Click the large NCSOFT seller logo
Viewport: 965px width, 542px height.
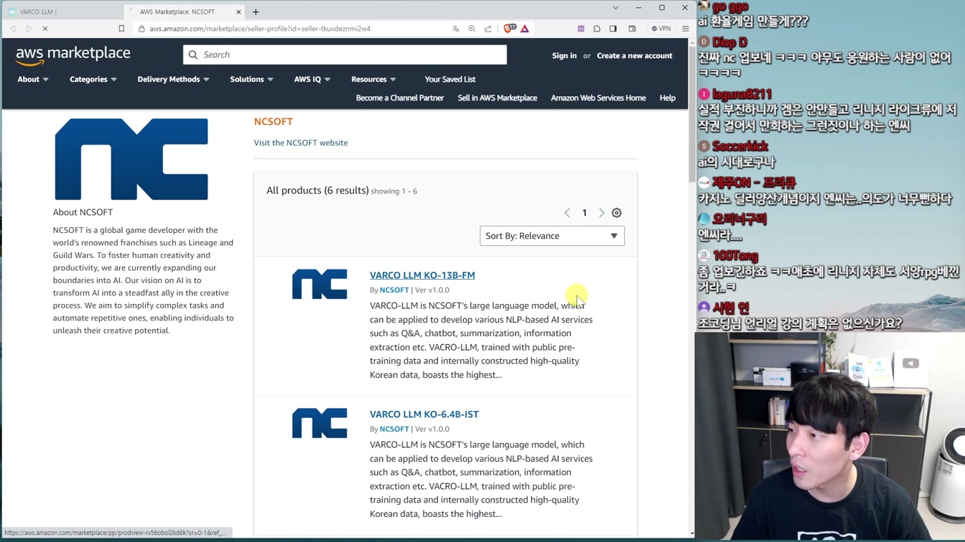(x=131, y=159)
